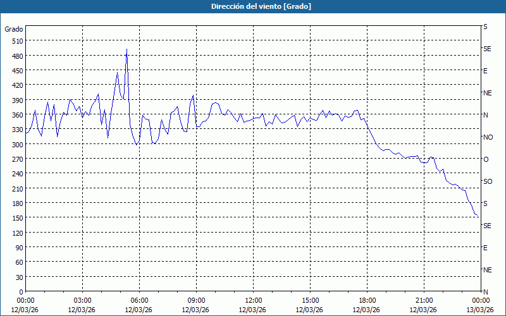This screenshot has height=316, width=506.
Task: Click the Grado y-axis unit label
Action: point(14,29)
